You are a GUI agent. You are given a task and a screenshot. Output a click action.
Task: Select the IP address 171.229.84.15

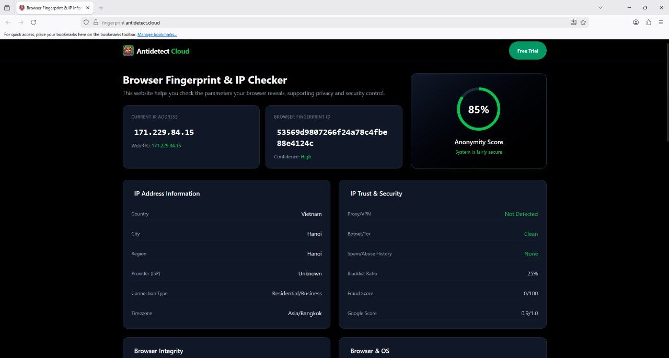pos(164,132)
